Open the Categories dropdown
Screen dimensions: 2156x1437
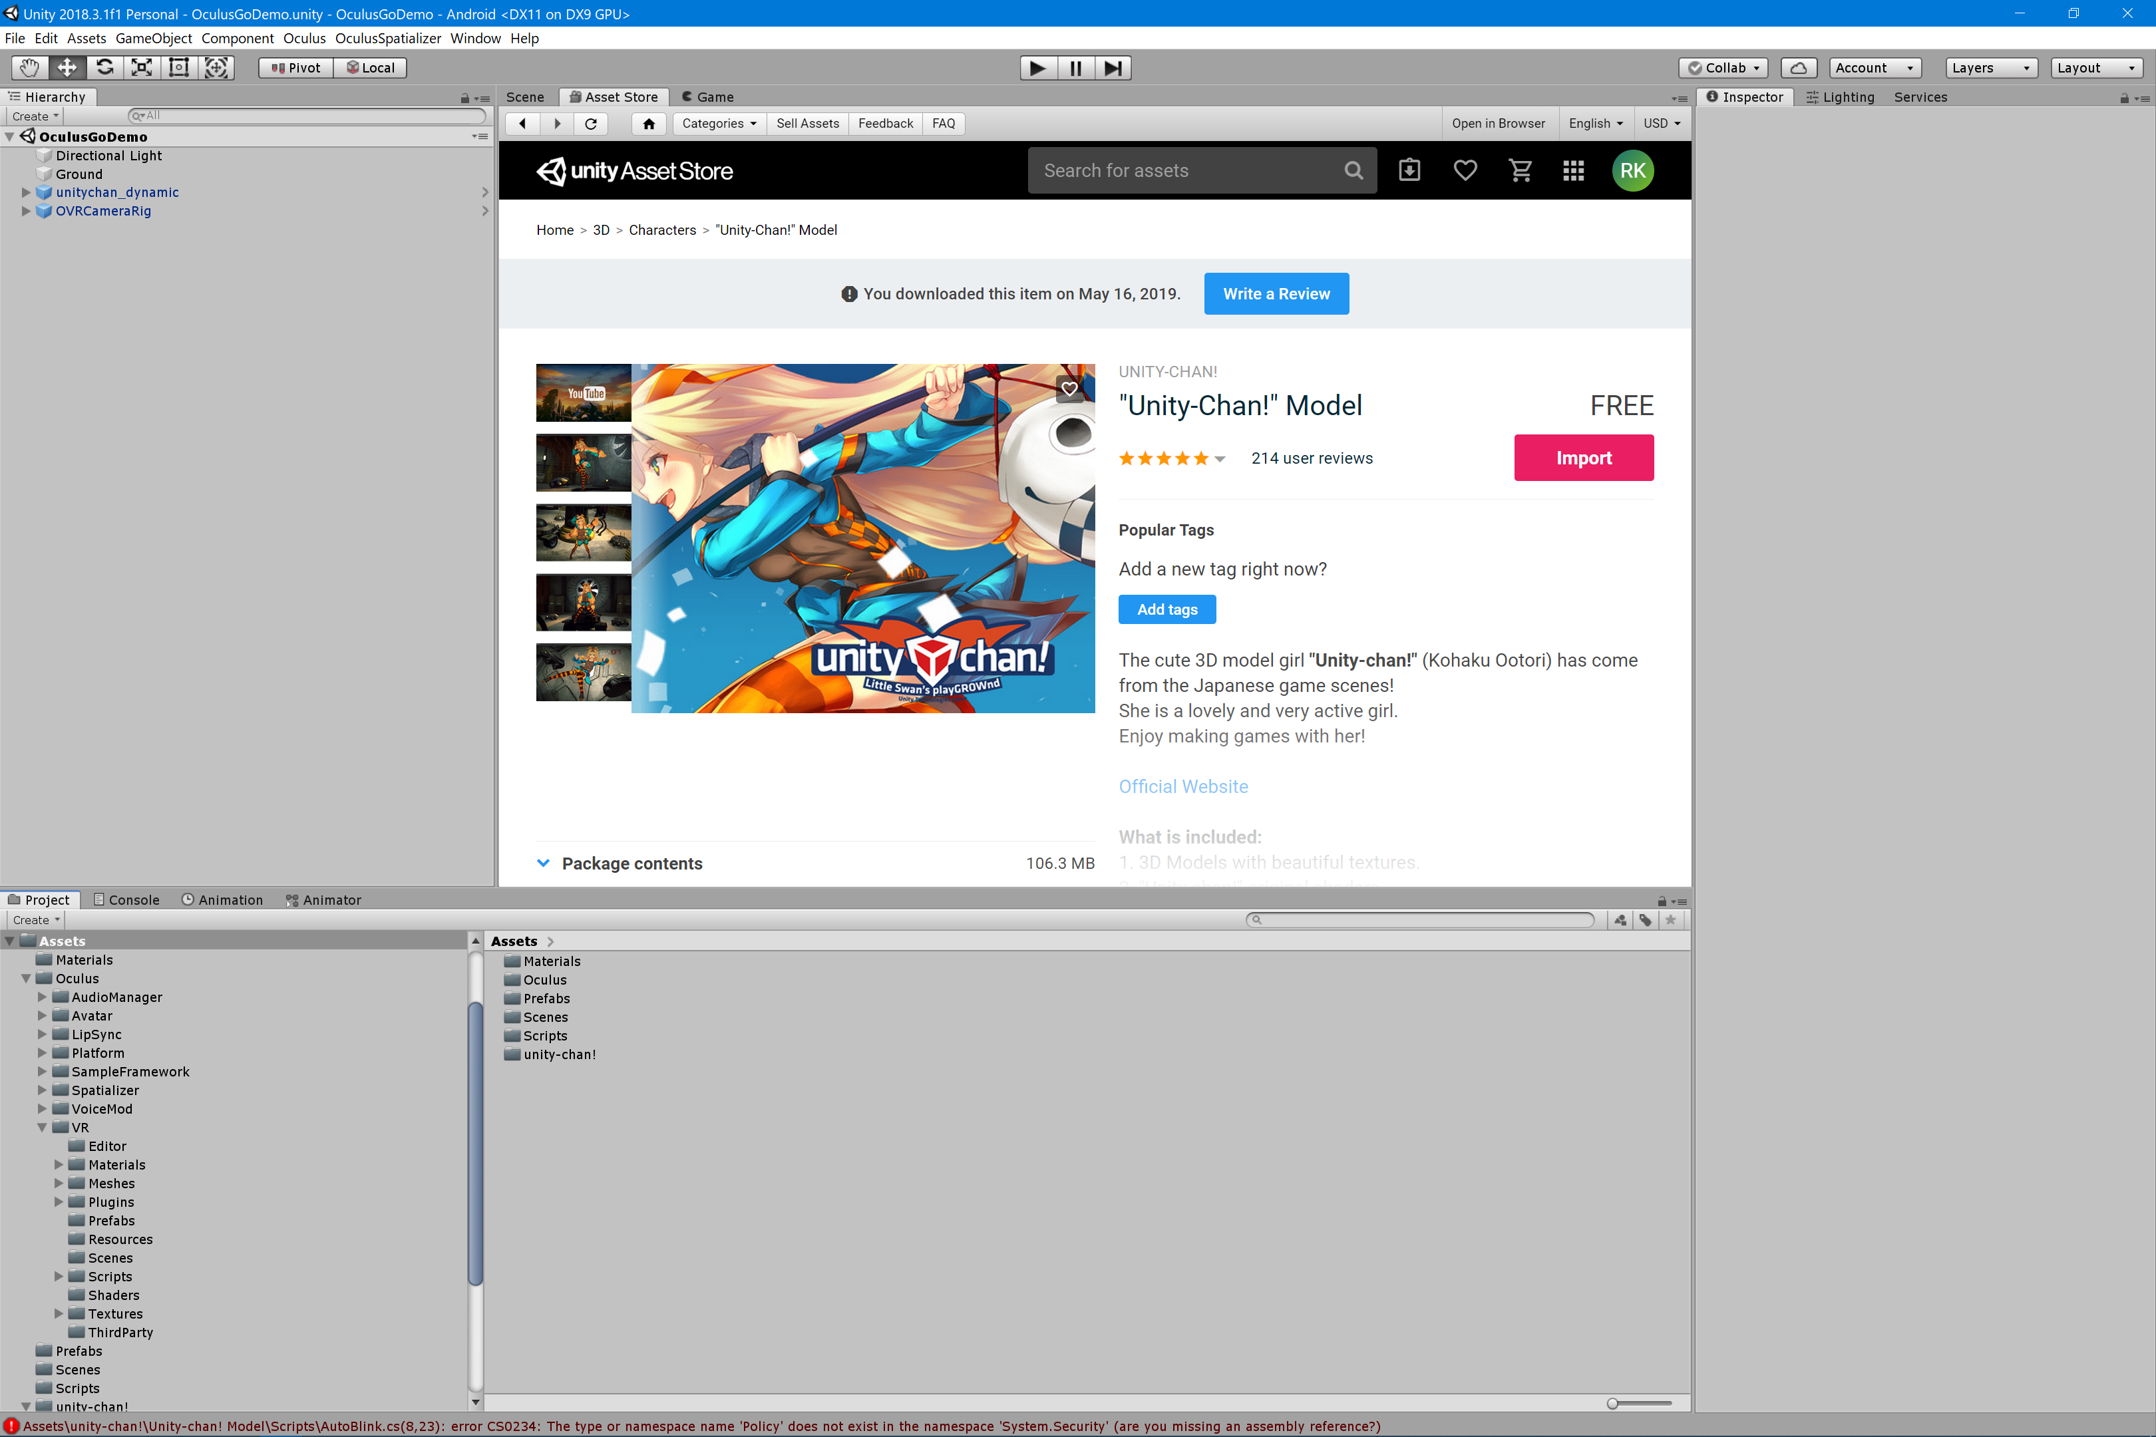pyautogui.click(x=719, y=124)
